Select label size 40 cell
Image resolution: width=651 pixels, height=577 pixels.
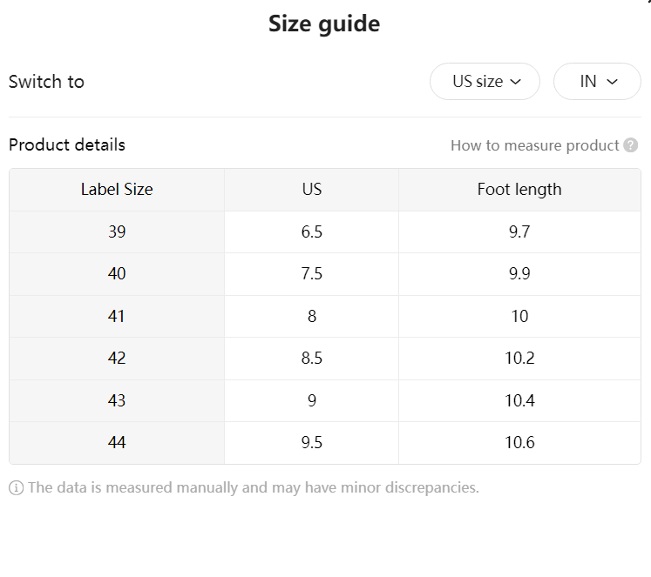click(117, 274)
